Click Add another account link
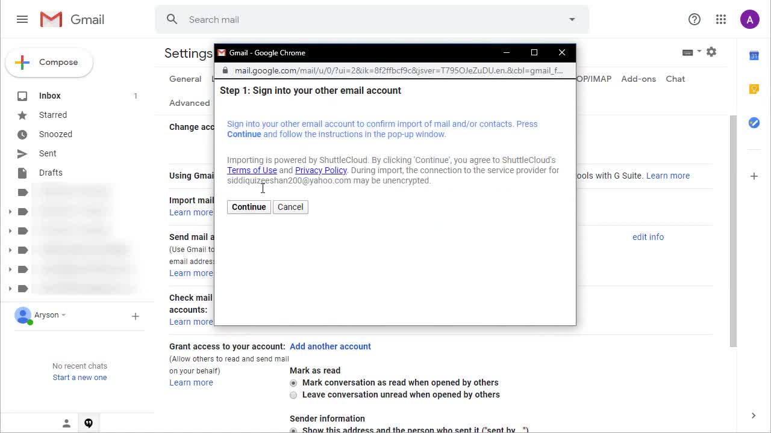Screen dimensions: 771x433 tap(330, 346)
